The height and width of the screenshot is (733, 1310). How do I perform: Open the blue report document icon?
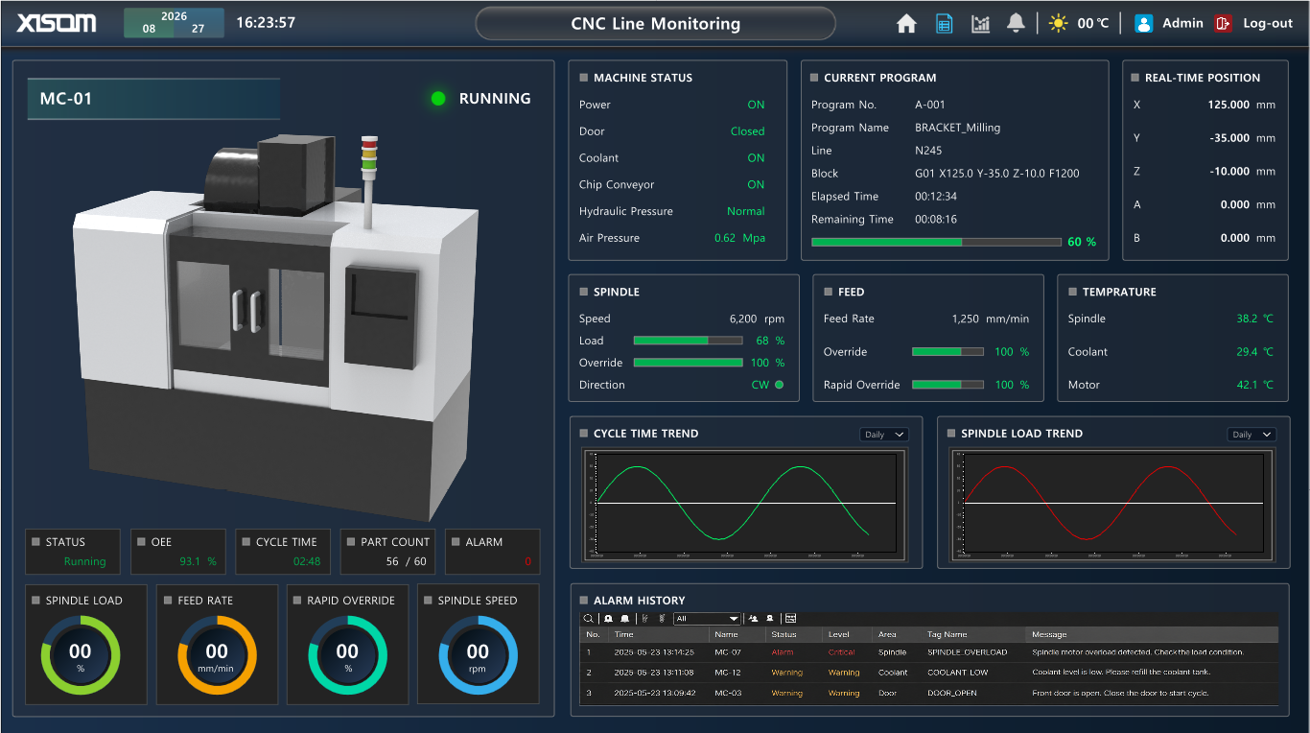[x=945, y=24]
